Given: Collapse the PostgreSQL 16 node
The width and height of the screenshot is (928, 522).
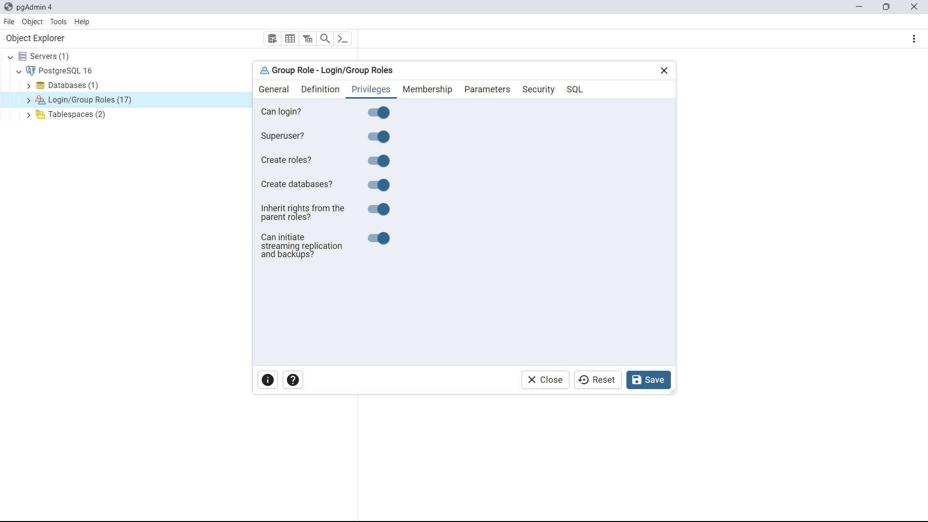Looking at the screenshot, I should tap(19, 72).
